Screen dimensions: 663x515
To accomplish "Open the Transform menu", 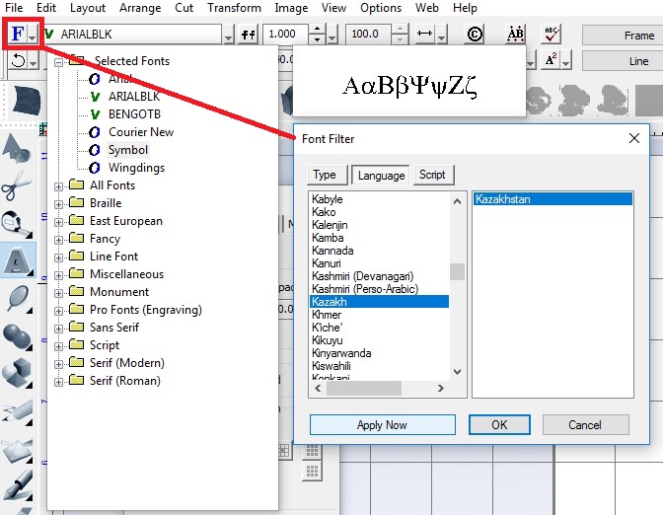I will click(234, 8).
